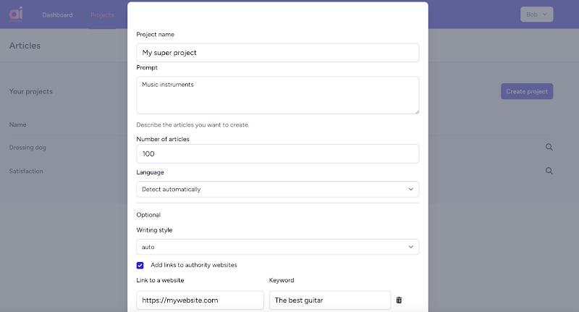Click the Project name input field

tap(277, 53)
